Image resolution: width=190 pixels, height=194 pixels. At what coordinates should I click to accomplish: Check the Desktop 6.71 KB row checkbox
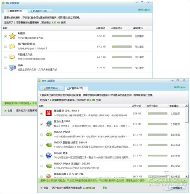coord(6,68)
